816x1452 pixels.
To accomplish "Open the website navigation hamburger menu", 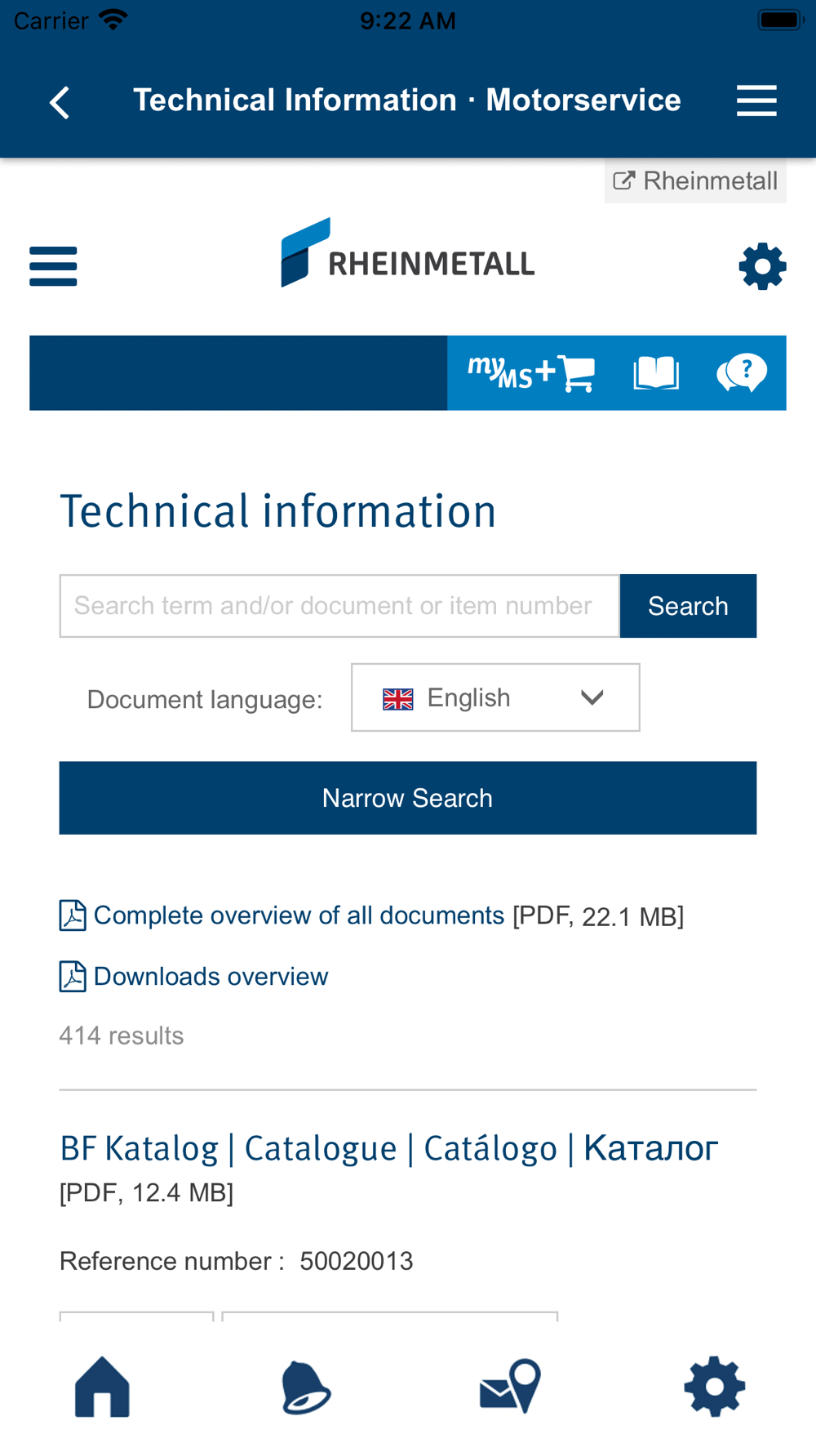I will (x=53, y=266).
